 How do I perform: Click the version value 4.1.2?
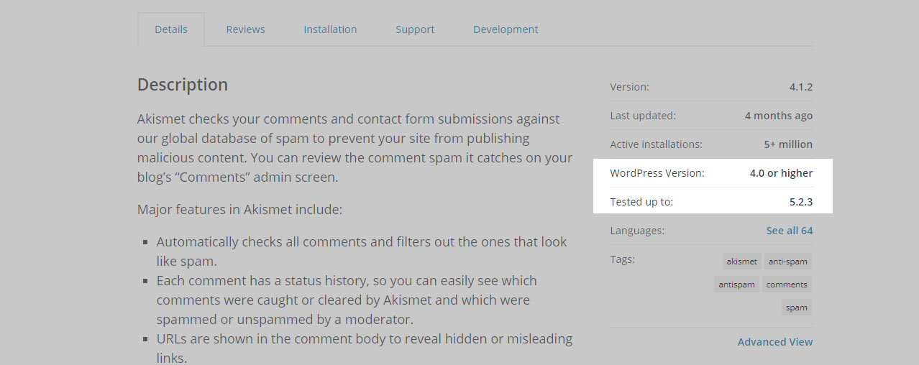click(801, 87)
